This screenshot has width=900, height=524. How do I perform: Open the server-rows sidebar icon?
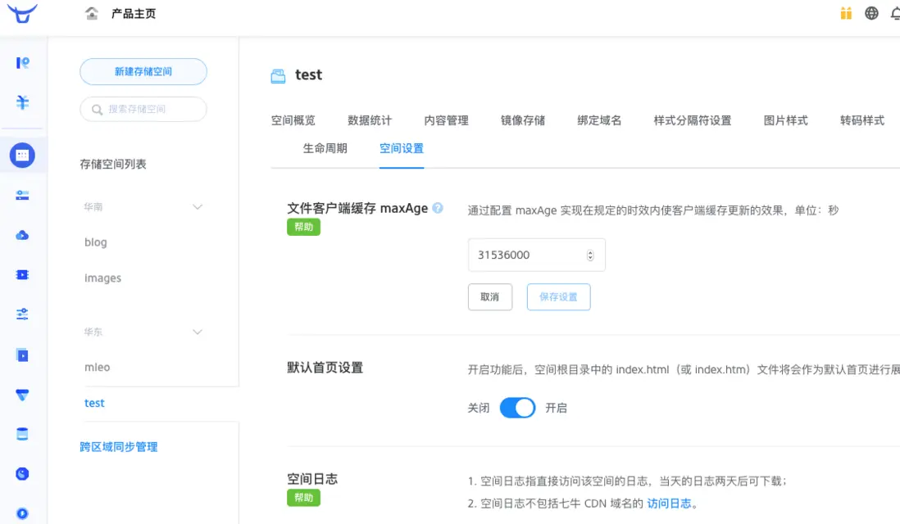click(22, 196)
